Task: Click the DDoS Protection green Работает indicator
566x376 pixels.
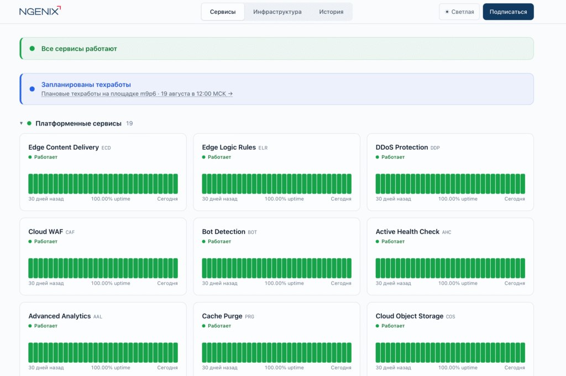Action: (378, 157)
